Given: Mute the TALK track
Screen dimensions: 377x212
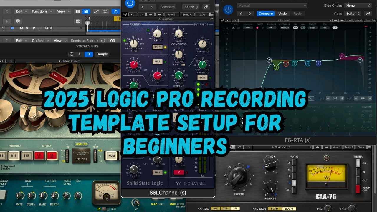Looking at the screenshot, I should [x=21, y=28].
